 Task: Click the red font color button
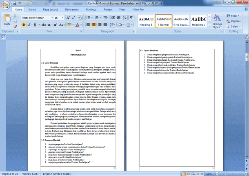pyautogui.click(x=77, y=25)
